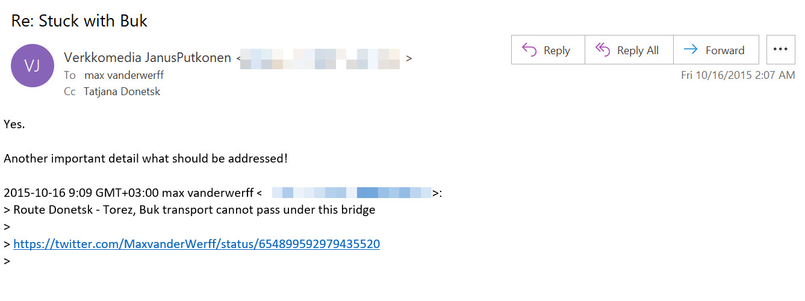The image size is (805, 301).
Task: Open the MaxvanderWerff twitter status link
Action: tap(196, 244)
